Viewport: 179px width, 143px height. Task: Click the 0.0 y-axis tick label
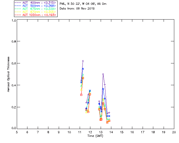[x=14, y=128]
